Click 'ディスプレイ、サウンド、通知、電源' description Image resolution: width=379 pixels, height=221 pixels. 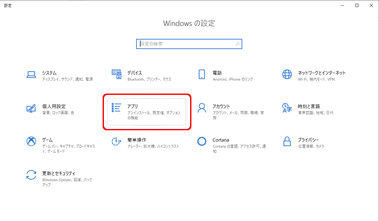[x=68, y=79]
